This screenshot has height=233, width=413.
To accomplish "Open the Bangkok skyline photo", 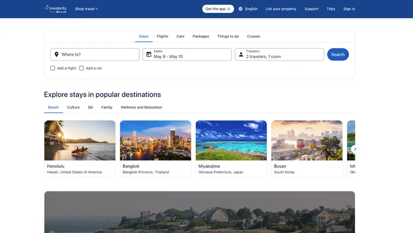I will coord(155,140).
